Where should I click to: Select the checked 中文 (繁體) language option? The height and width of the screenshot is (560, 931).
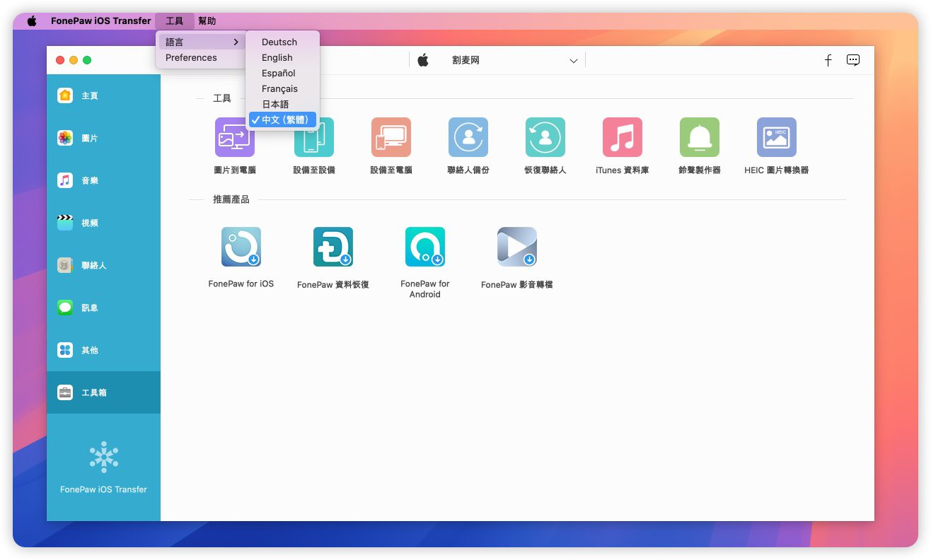tap(283, 120)
